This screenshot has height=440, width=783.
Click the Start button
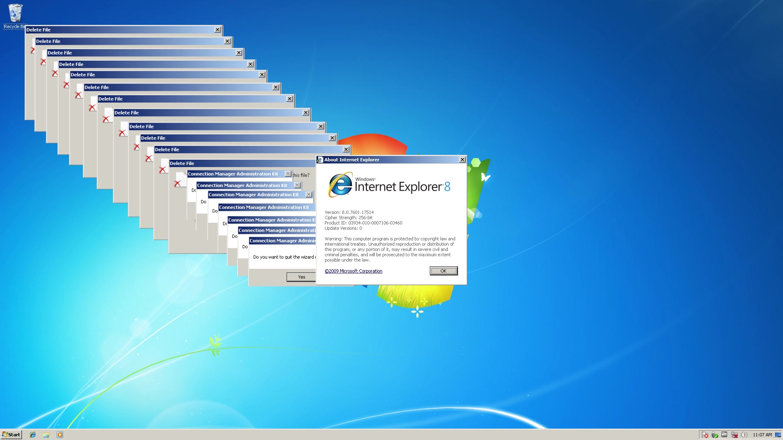click(11, 435)
